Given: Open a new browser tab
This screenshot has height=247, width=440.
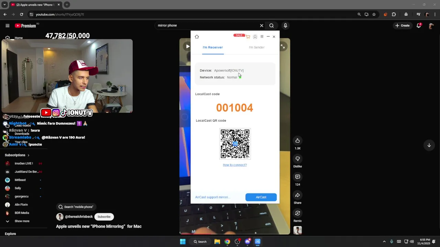Looking at the screenshot, I should (67, 4).
